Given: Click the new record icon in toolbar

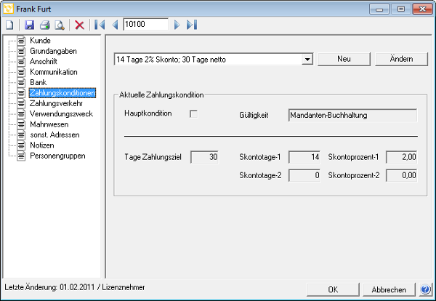Looking at the screenshot, I should [9, 25].
